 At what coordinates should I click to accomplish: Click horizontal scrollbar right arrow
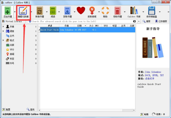click(134, 110)
